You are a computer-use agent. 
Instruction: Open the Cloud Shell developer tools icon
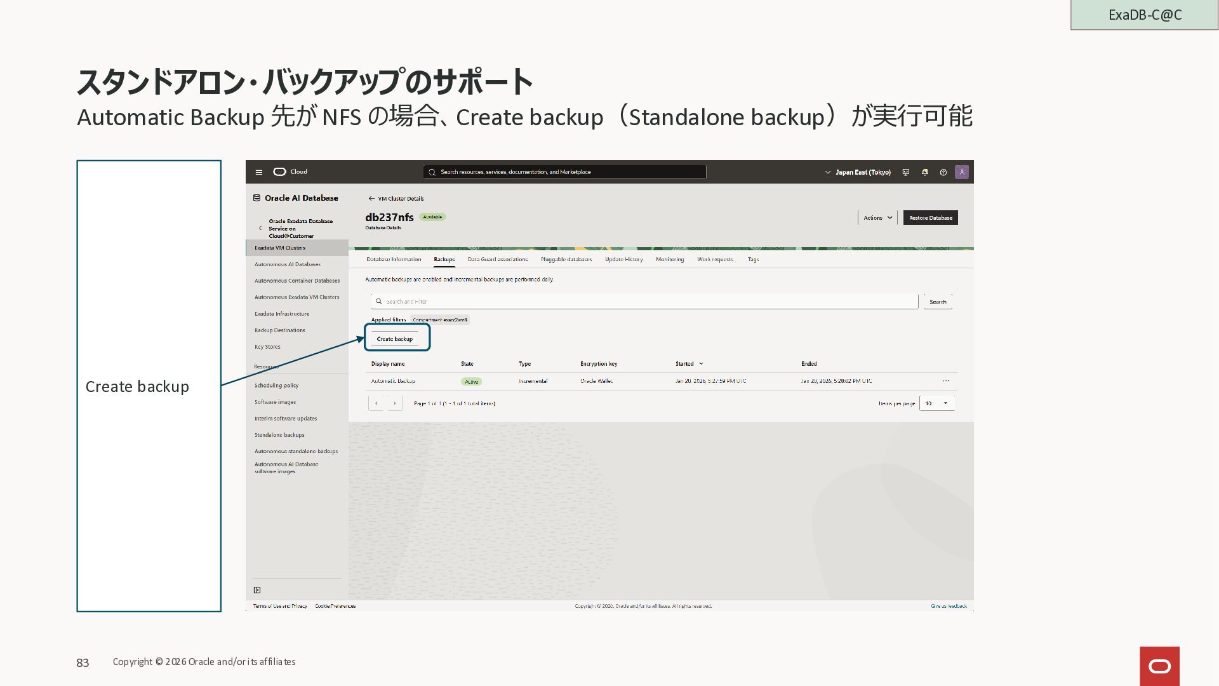click(x=906, y=172)
